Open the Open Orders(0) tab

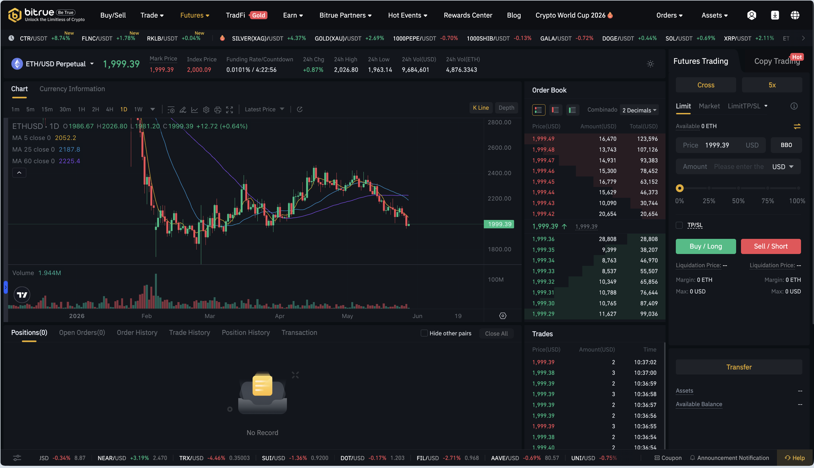coord(82,332)
